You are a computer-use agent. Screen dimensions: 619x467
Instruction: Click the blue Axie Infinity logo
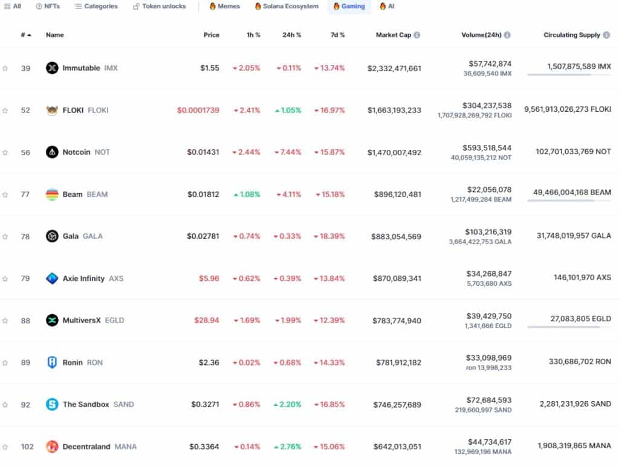(52, 279)
